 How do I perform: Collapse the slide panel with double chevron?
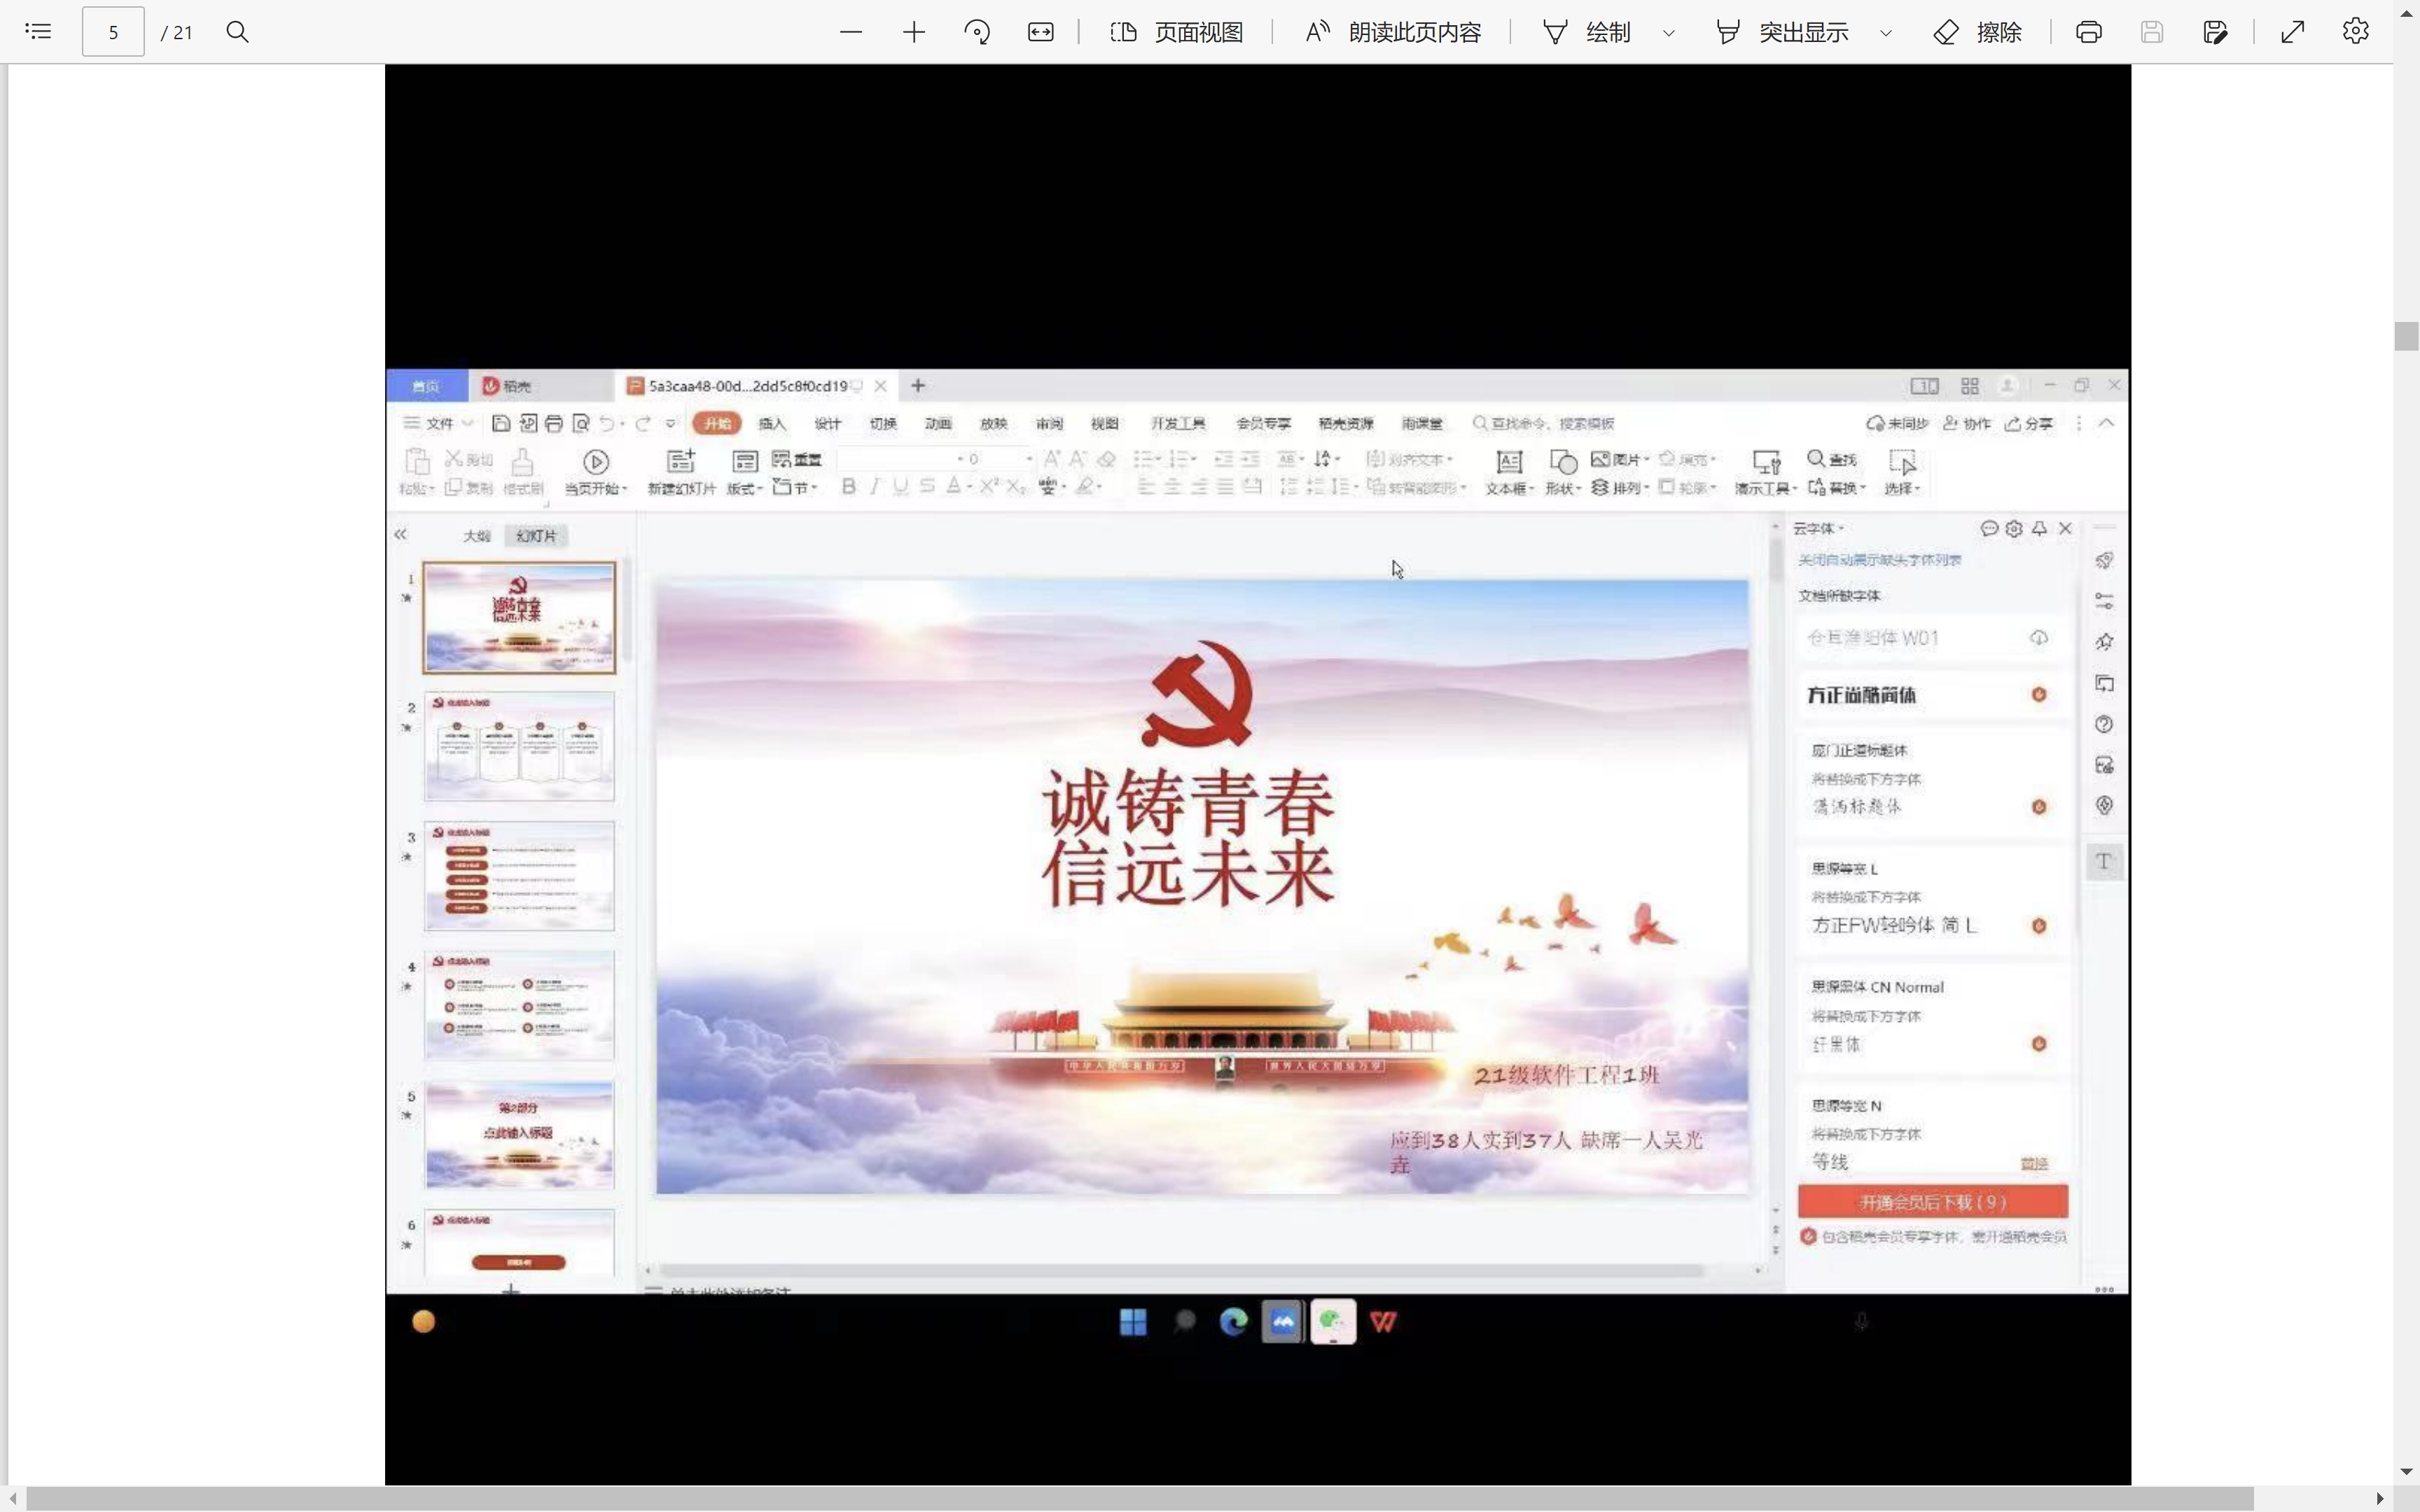pyautogui.click(x=400, y=535)
